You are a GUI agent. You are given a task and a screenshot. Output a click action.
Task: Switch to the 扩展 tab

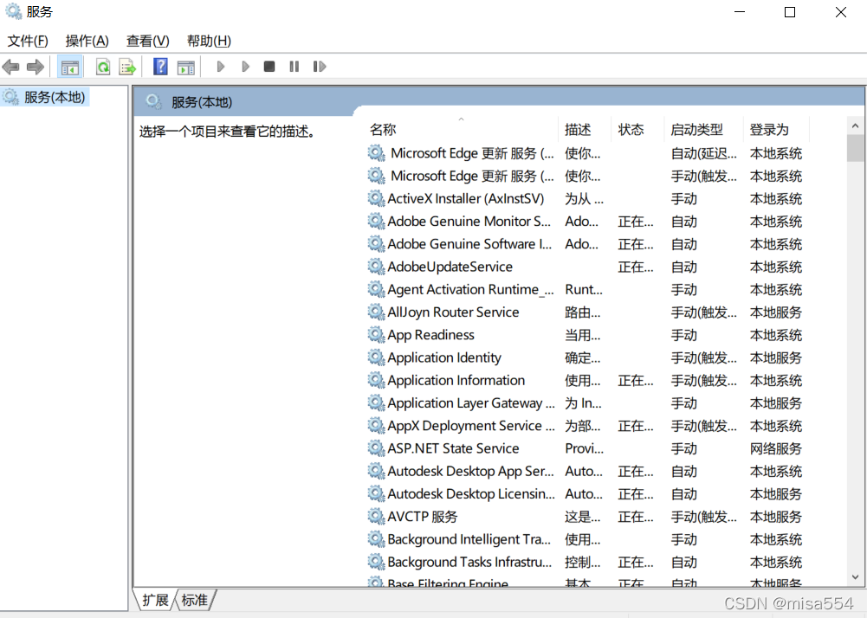coord(155,601)
